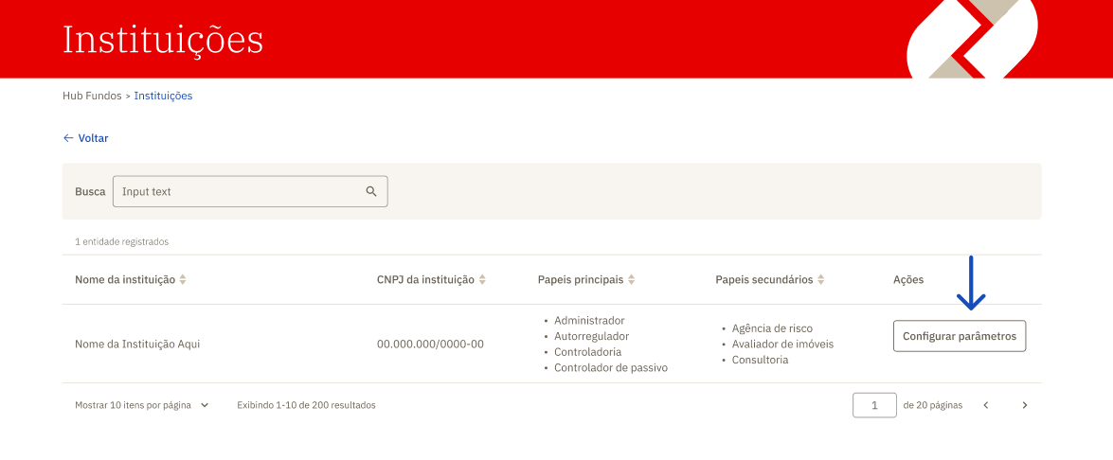The height and width of the screenshot is (460, 1113).
Task: Click the Autorregulador role entry
Action: click(591, 336)
